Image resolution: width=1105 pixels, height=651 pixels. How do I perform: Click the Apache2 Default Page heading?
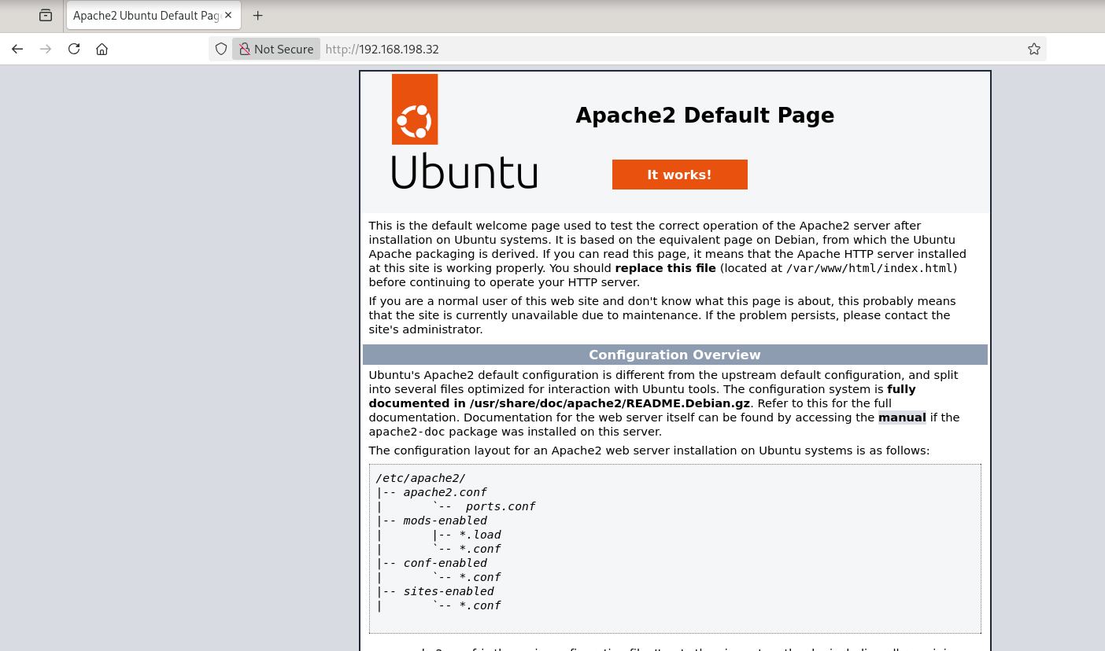click(704, 116)
